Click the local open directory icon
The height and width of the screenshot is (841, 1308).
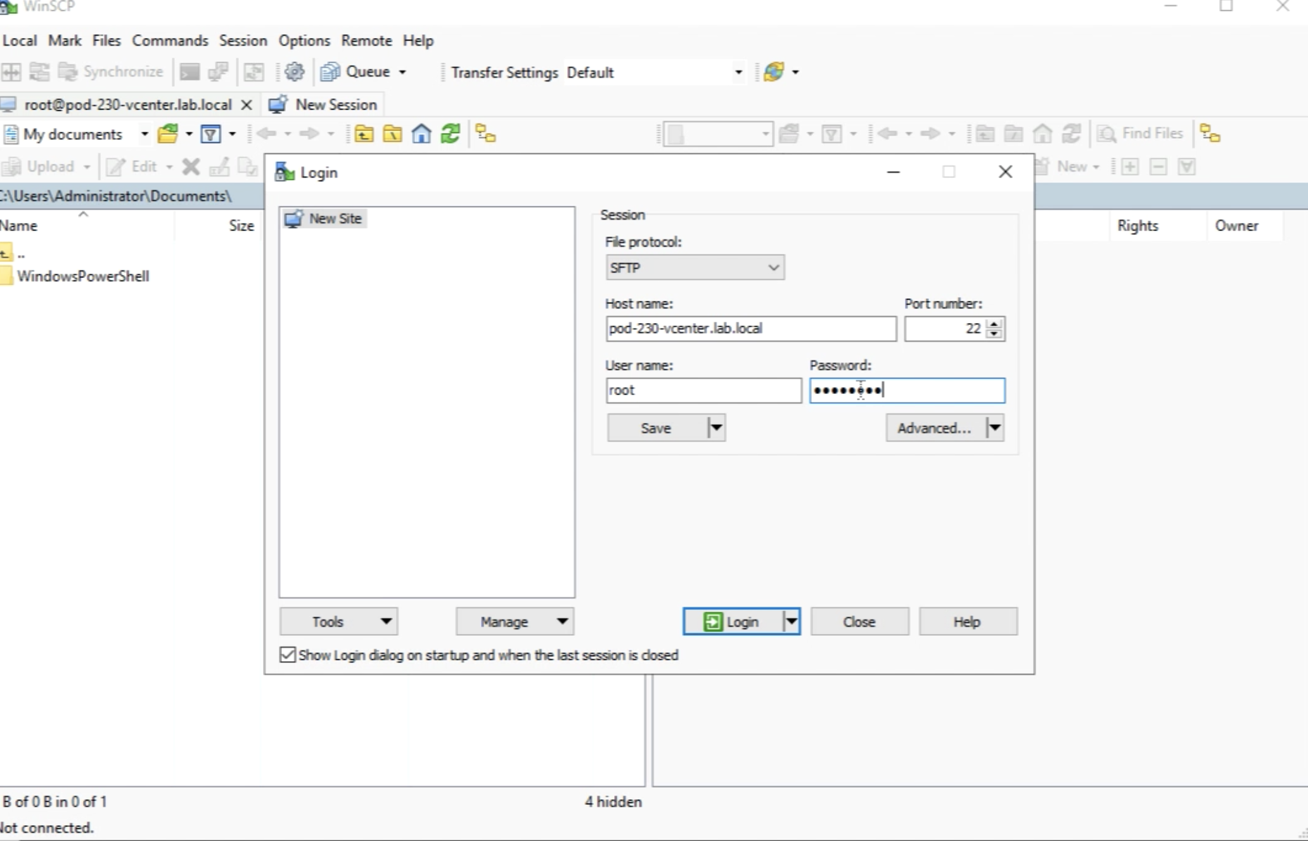click(x=168, y=134)
